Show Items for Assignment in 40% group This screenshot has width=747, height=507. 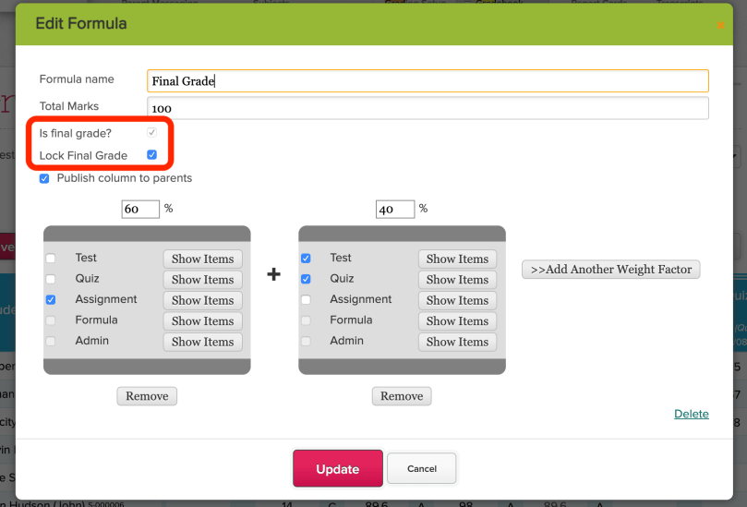coord(457,300)
